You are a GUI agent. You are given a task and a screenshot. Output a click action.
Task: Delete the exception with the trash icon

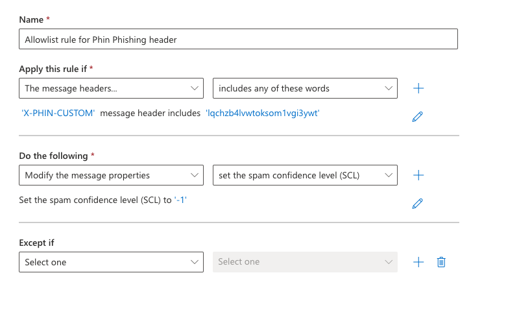[441, 262]
